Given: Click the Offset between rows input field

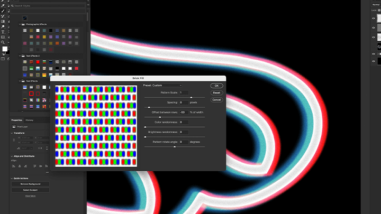Looking at the screenshot, I should [x=184, y=113].
